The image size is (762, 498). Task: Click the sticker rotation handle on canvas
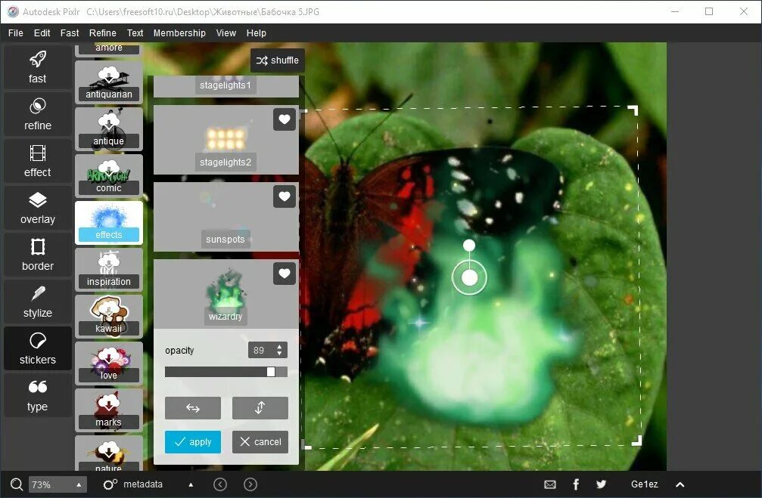(x=469, y=245)
